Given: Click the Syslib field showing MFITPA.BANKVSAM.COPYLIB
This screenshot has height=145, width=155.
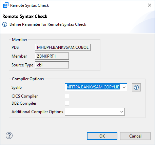Looking at the screenshot, I should click(x=93, y=87).
